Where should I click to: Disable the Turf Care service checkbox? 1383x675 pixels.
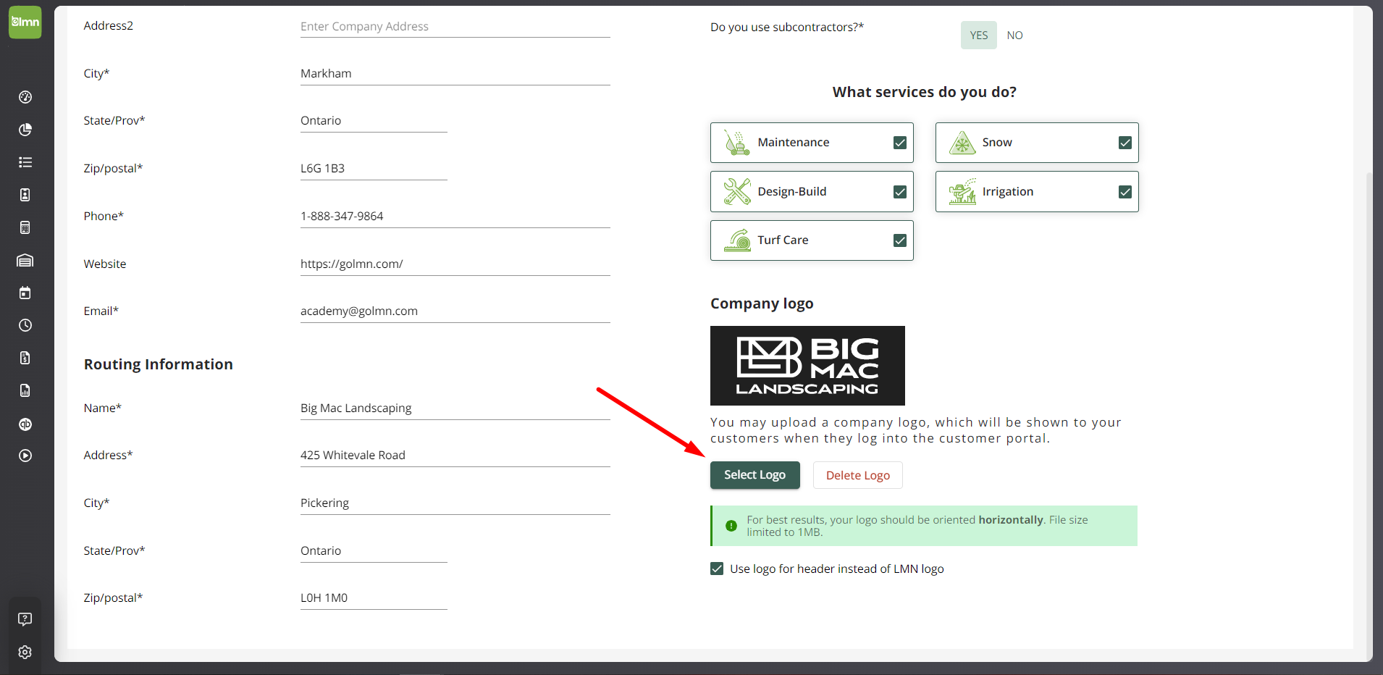[x=899, y=240]
